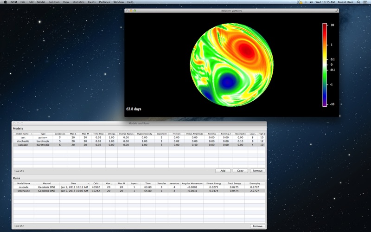
Task: Open the Apple menu icon
Action: (x=5, y=2)
